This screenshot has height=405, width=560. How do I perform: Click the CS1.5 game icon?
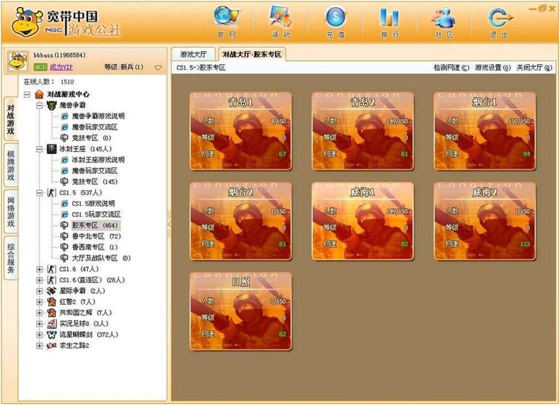point(52,193)
